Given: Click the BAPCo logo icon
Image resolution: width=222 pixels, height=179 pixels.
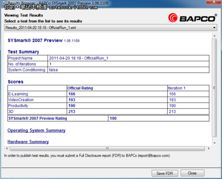Looking at the screenshot, I should point(173,18).
